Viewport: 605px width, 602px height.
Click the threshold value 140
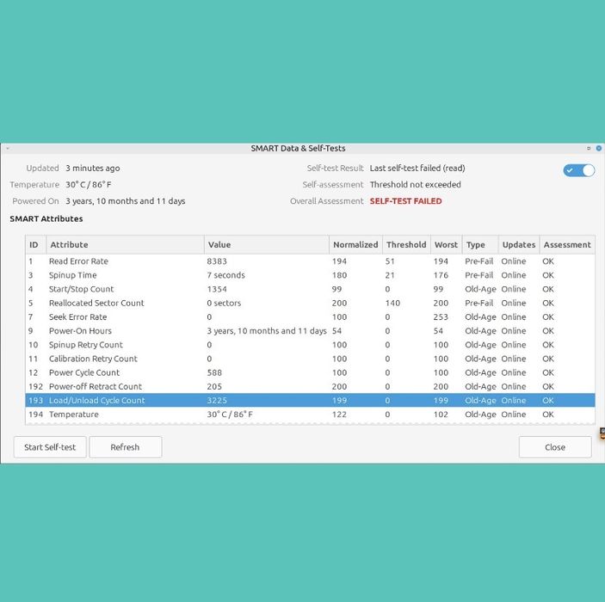(392, 303)
